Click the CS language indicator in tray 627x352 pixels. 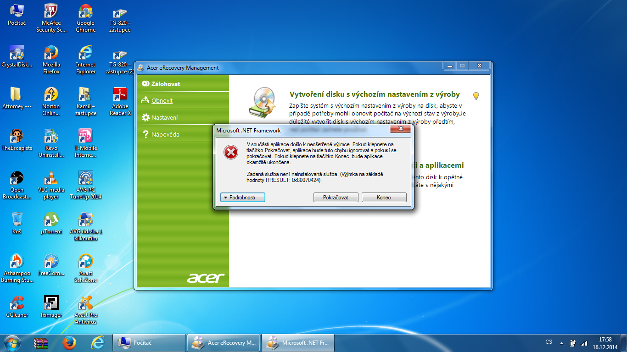(549, 342)
